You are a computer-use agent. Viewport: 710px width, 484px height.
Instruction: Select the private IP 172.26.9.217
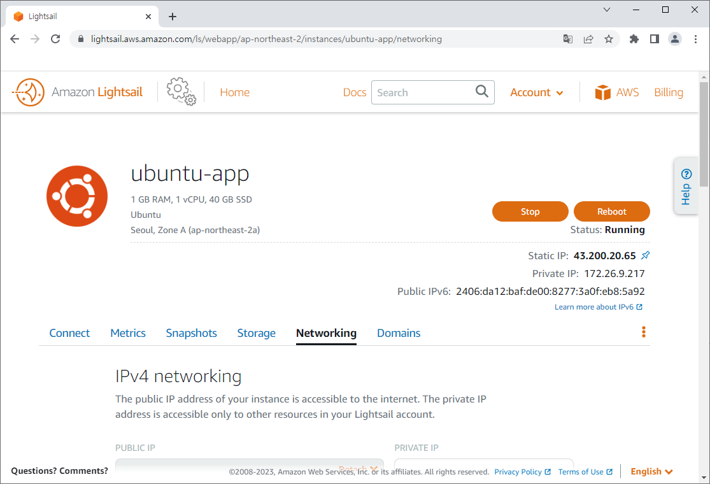[614, 273]
